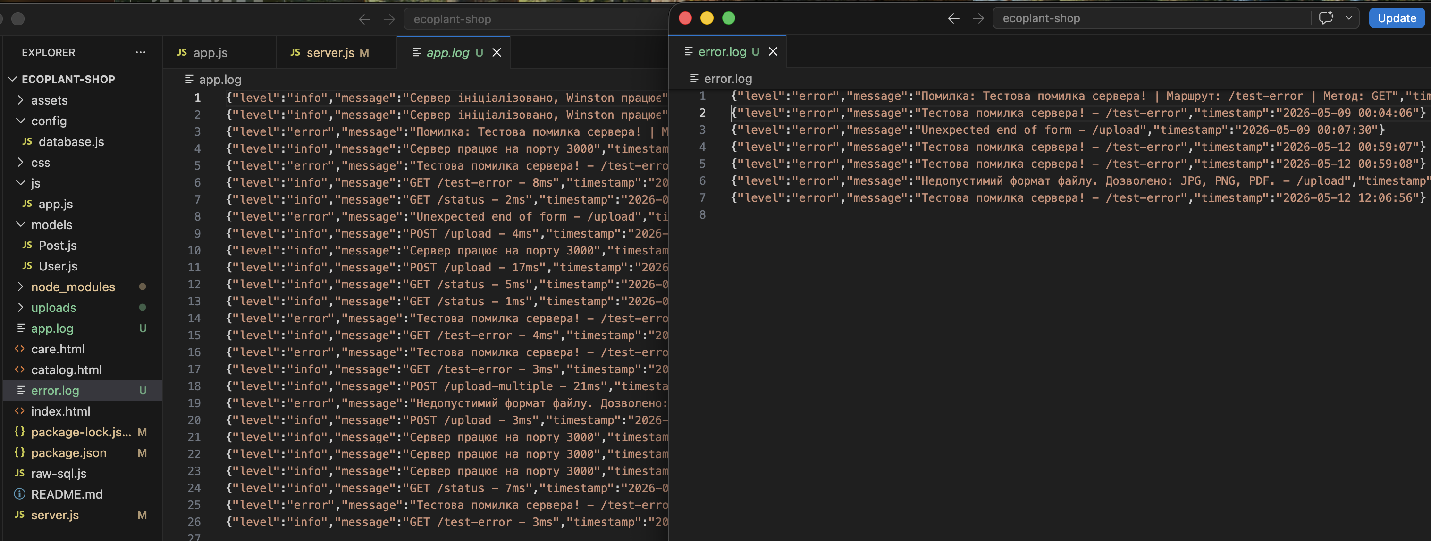The height and width of the screenshot is (541, 1431).
Task: Open the chat sparkle icon in title bar
Action: coord(1326,18)
